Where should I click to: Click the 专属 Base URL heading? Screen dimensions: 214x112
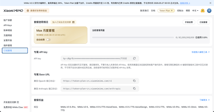[x=42, y=74]
